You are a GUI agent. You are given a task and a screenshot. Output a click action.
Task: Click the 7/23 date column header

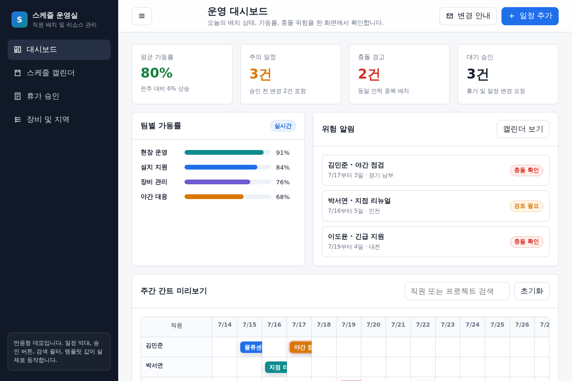(448, 327)
